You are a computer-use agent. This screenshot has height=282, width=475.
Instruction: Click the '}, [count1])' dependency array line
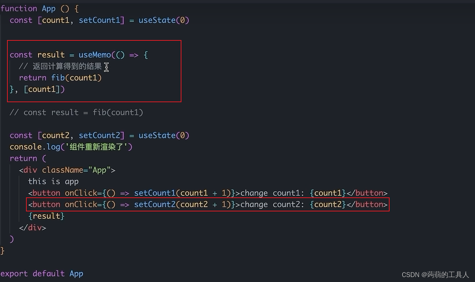[x=37, y=89]
